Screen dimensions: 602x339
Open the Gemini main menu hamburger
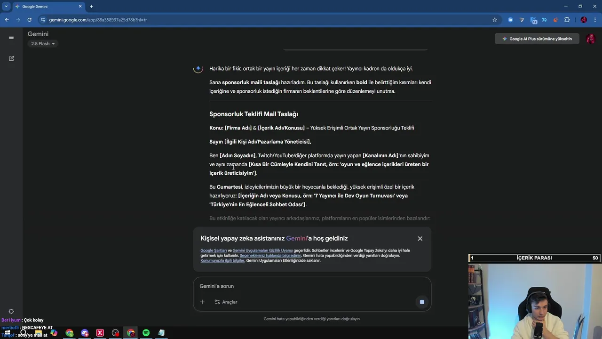point(11,37)
